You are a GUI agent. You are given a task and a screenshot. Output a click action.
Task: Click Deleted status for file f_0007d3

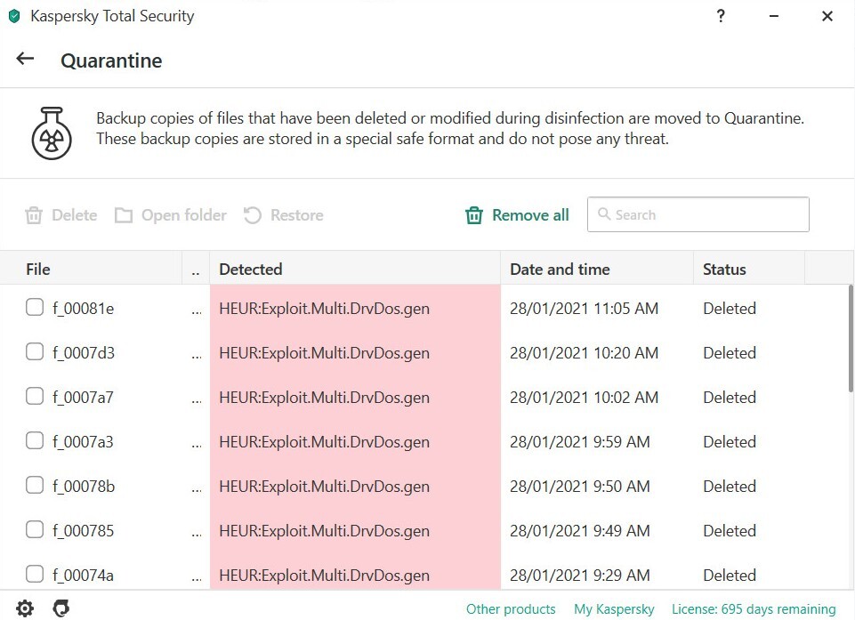[730, 353]
